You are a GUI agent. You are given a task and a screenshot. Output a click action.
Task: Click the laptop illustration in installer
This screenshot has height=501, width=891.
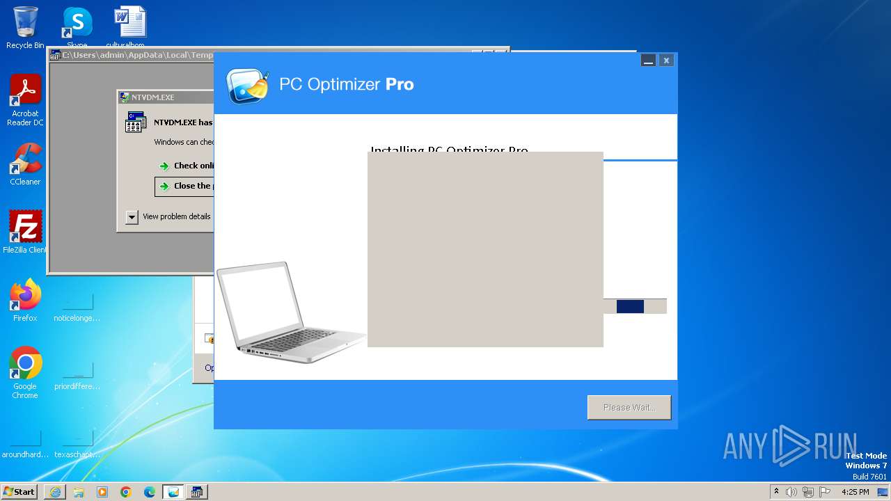click(x=291, y=313)
